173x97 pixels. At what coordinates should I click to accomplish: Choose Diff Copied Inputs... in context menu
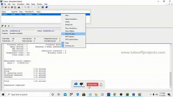click(x=73, y=39)
